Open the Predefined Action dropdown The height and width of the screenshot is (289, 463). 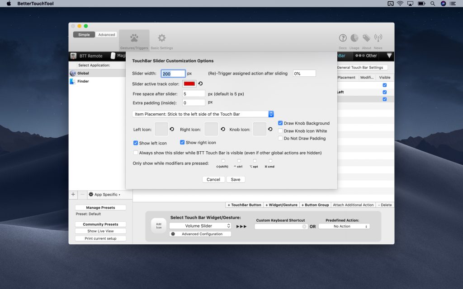coord(344,226)
